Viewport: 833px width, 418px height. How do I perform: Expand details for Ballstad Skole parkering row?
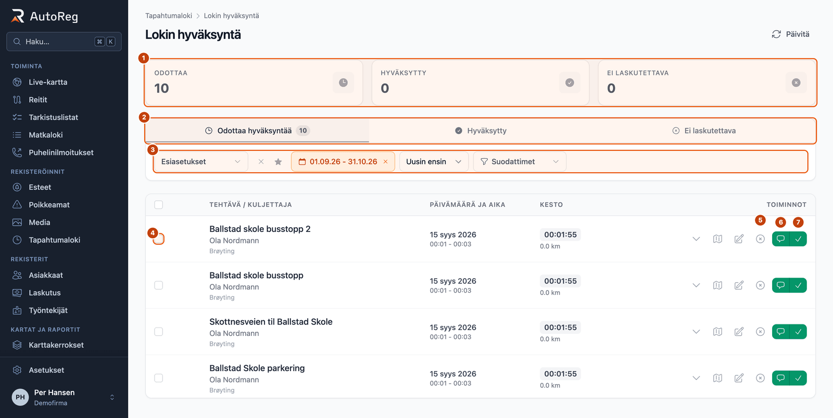tap(696, 378)
